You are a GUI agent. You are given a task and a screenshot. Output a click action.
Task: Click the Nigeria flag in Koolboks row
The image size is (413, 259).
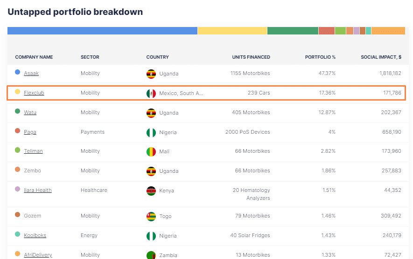(x=151, y=236)
